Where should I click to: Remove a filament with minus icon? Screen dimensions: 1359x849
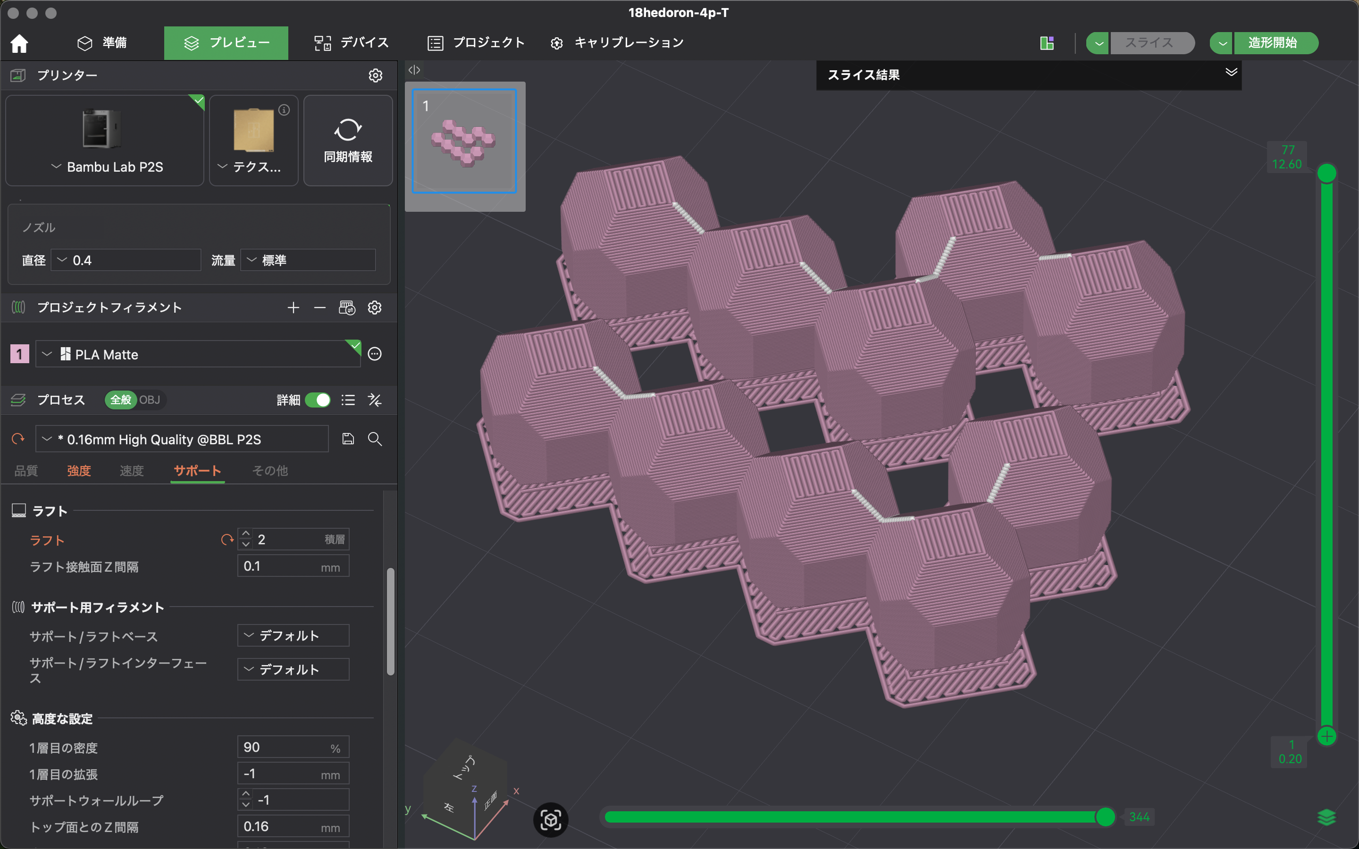(x=319, y=308)
